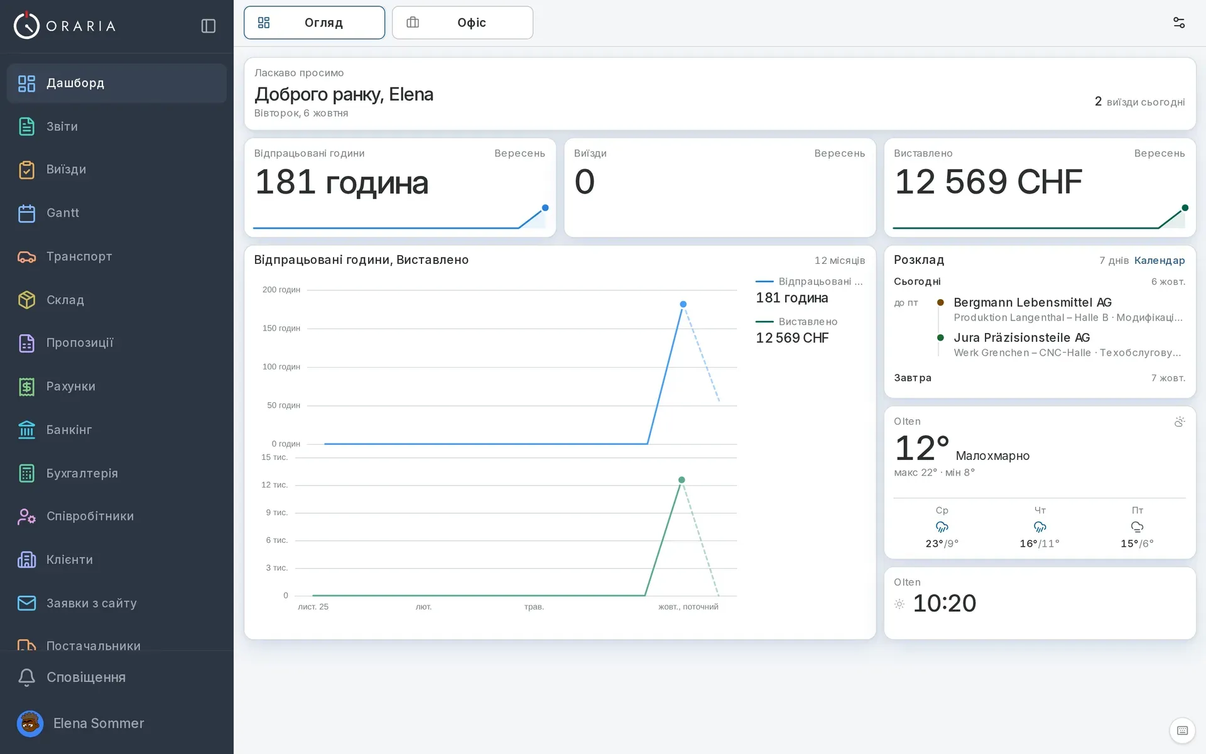The image size is (1206, 754).
Task: Click the Виїзди clipboard icon
Action: [26, 170]
